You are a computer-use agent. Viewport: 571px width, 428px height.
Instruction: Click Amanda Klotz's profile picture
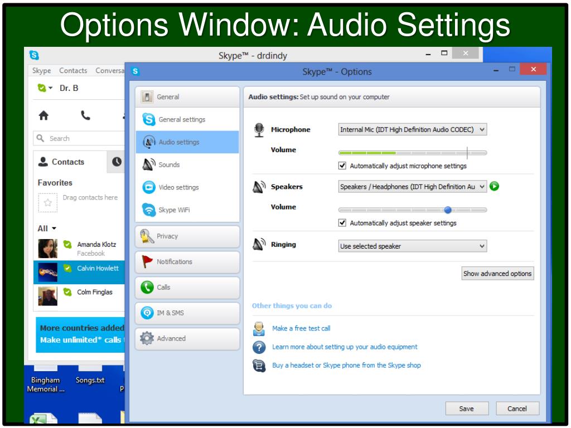(48, 249)
